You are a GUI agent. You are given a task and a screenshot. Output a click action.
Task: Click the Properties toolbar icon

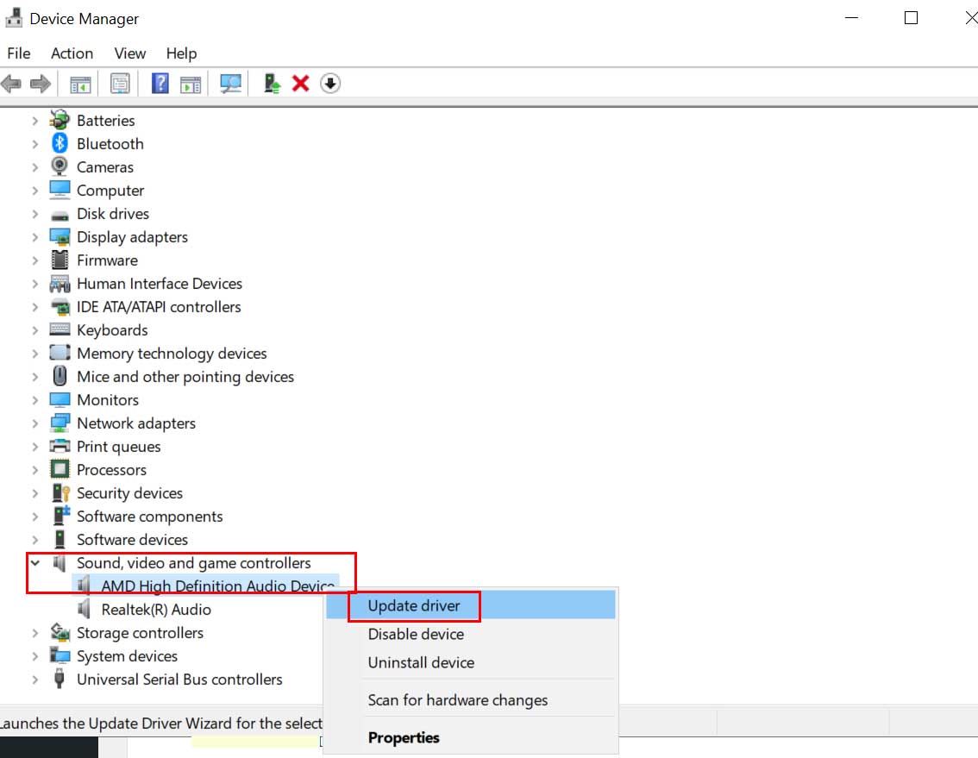[x=120, y=84]
